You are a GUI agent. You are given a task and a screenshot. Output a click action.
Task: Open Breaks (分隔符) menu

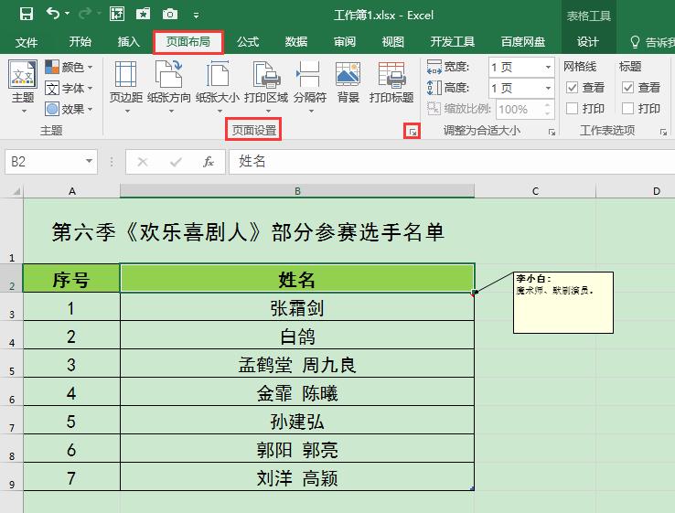point(310,87)
